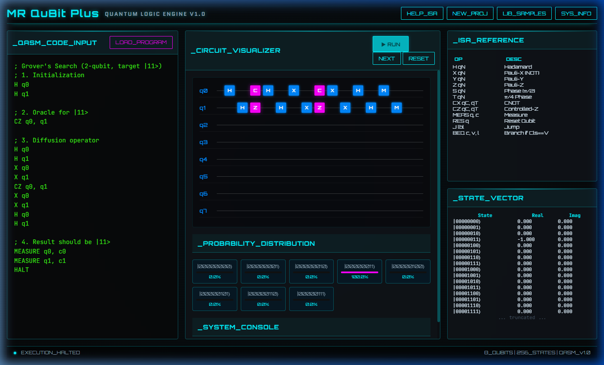The width and height of the screenshot is (604, 365).
Task: Click the "Imag" column header in state vector
Action: tap(574, 215)
